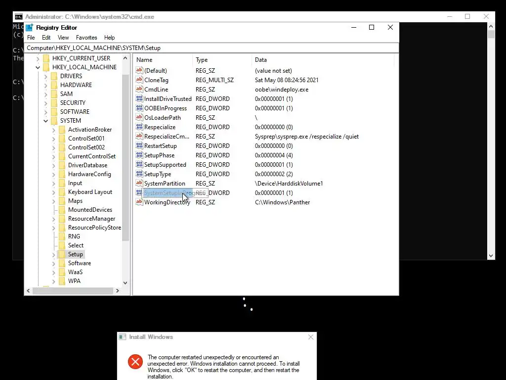Click the cmd.exe window title icon
Viewport: 506px width, 380px height.
pyautogui.click(x=19, y=17)
